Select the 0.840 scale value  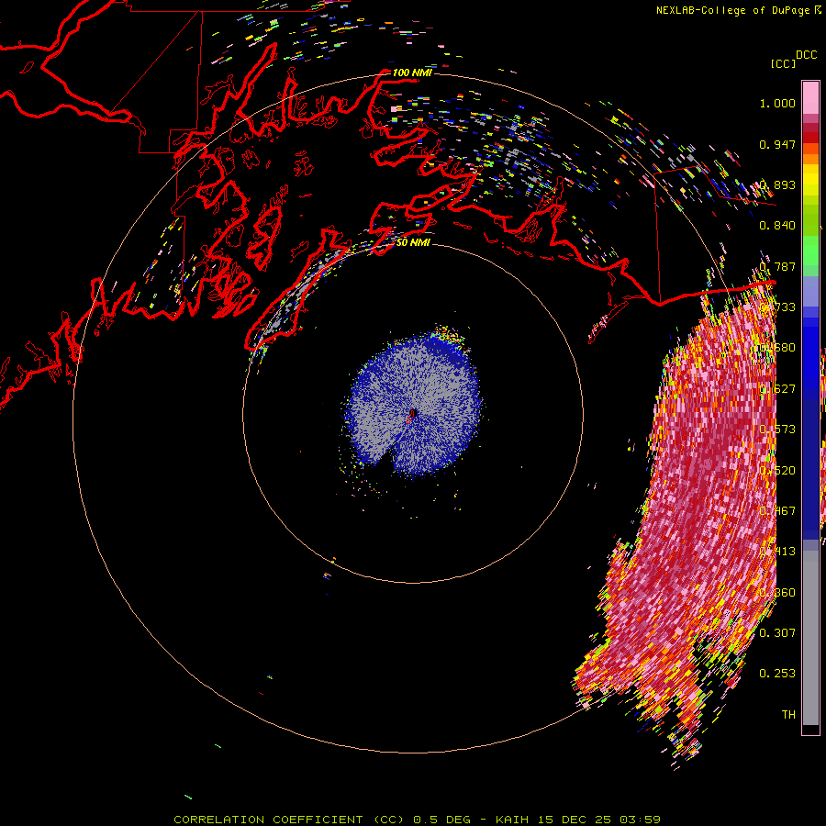point(777,226)
